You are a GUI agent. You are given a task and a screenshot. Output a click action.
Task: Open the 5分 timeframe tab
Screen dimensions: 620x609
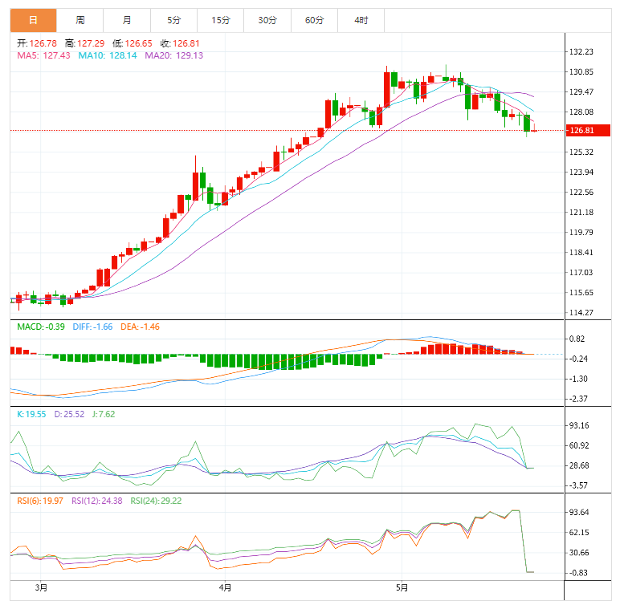[x=173, y=20]
